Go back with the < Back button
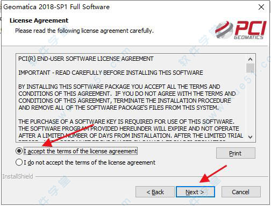Image resolution: width=271 pixels, height=206 pixels. click(x=155, y=192)
